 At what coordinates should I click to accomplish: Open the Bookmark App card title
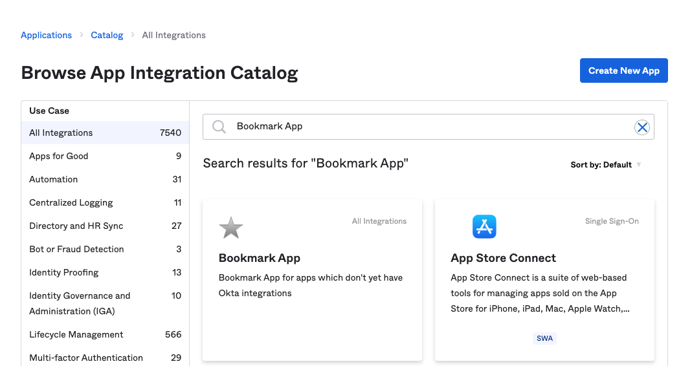coord(260,258)
